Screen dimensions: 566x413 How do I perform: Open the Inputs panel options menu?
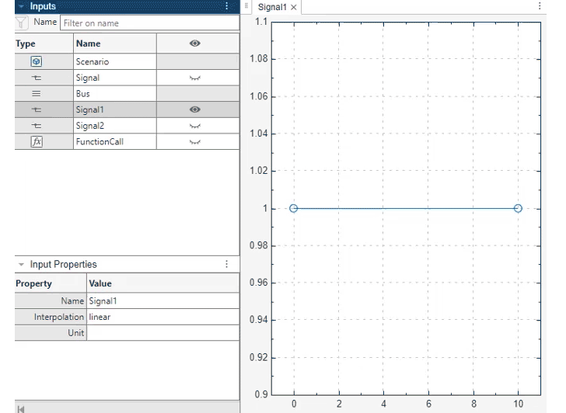point(227,6)
